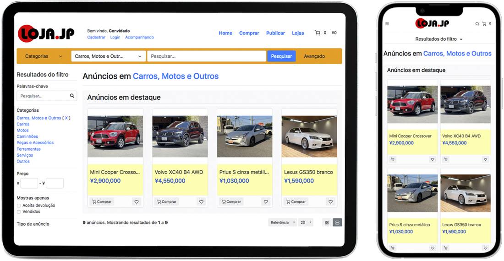The width and height of the screenshot is (504, 261).
Task: Tap heart icon under Lexus GS350 on phone
Action: point(485,248)
